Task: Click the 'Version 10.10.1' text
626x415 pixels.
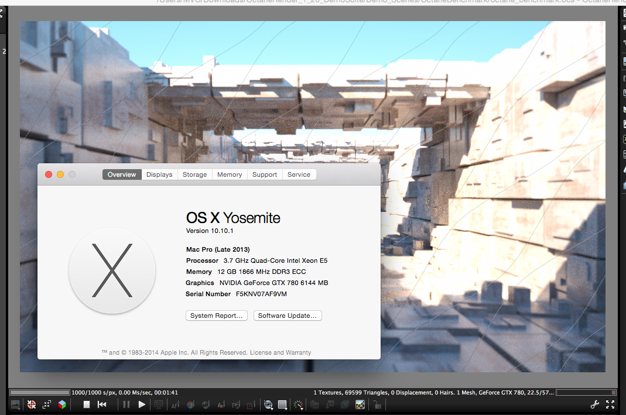Action: [x=210, y=231]
